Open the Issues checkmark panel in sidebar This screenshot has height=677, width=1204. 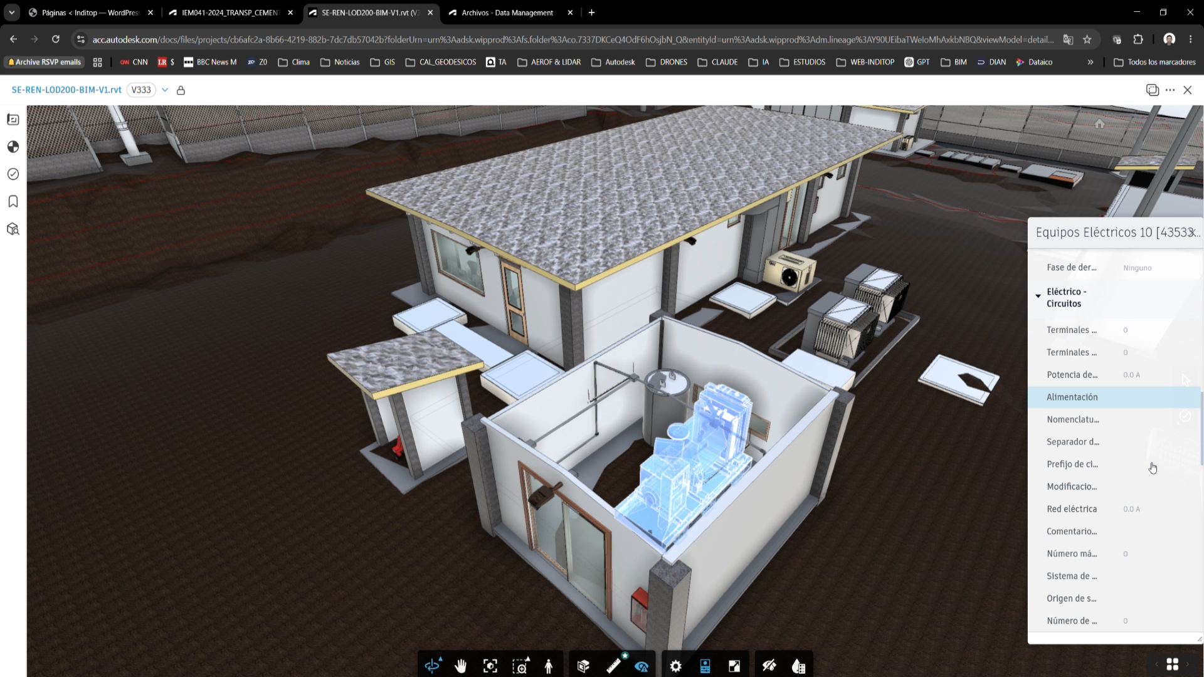13,174
